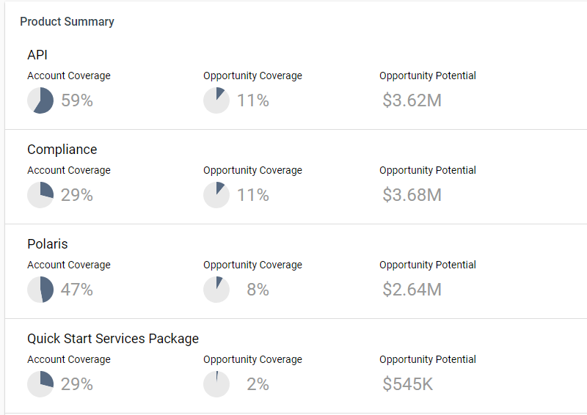
Task: Click the $545K Opportunity Potential value
Action: pyautogui.click(x=407, y=384)
